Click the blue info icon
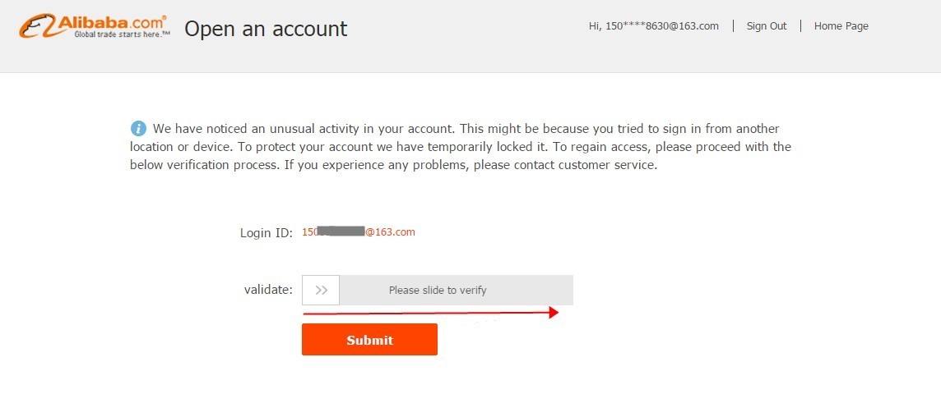The height and width of the screenshot is (394, 941). point(138,129)
